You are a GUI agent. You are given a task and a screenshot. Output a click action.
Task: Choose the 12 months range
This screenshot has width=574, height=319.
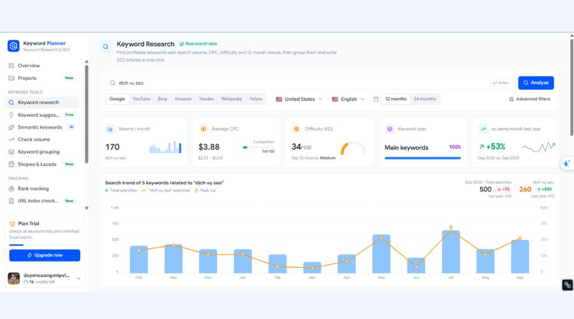pyautogui.click(x=395, y=99)
